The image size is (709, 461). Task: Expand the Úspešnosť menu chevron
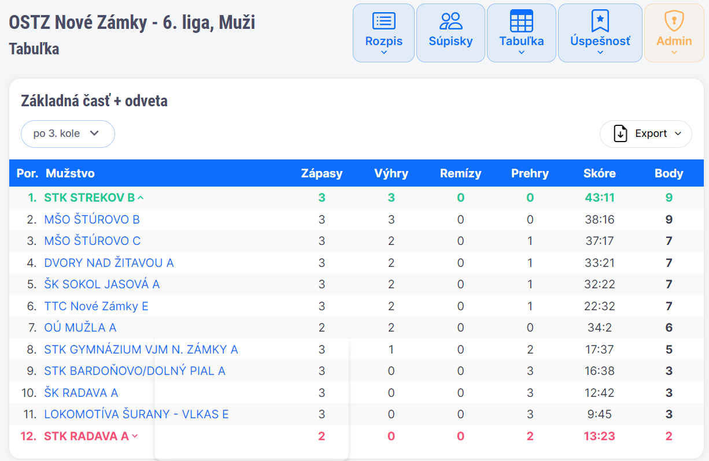point(600,53)
